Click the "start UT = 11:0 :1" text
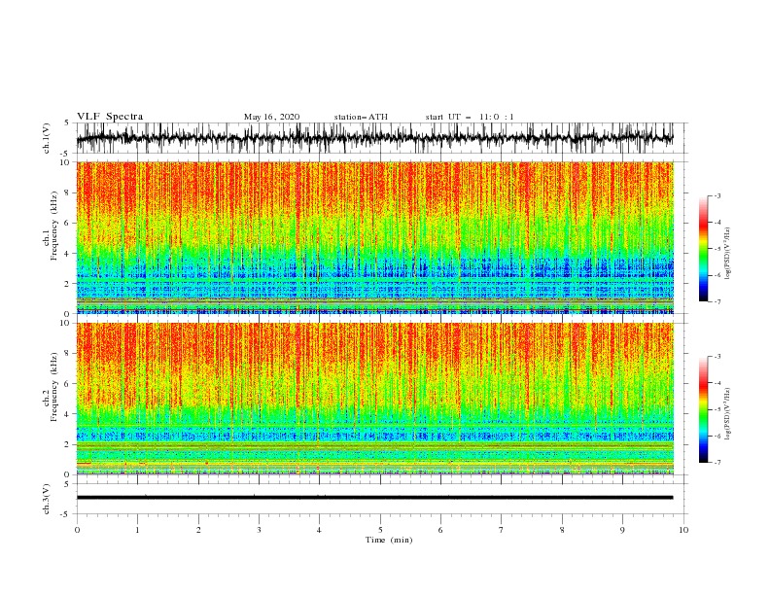Image resolution: width=770 pixels, height=595 pixels. click(x=470, y=117)
